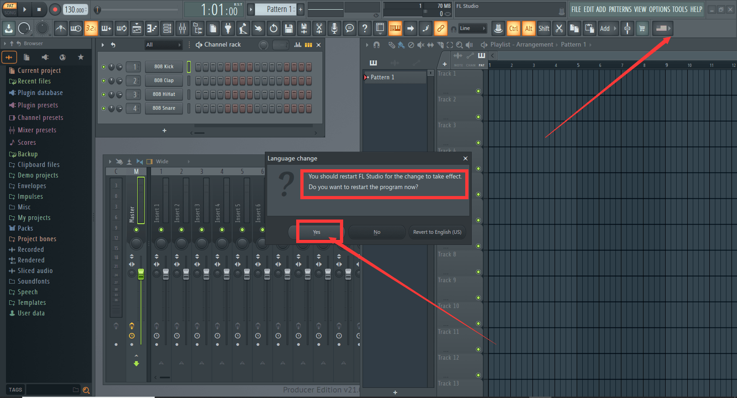This screenshot has height=398, width=737.
Task: Toggle the countdown before recording button
Action: (91, 29)
